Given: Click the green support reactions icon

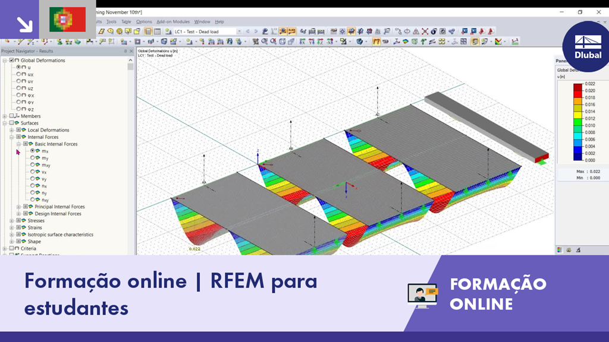Looking at the screenshot, I should tap(423, 42).
